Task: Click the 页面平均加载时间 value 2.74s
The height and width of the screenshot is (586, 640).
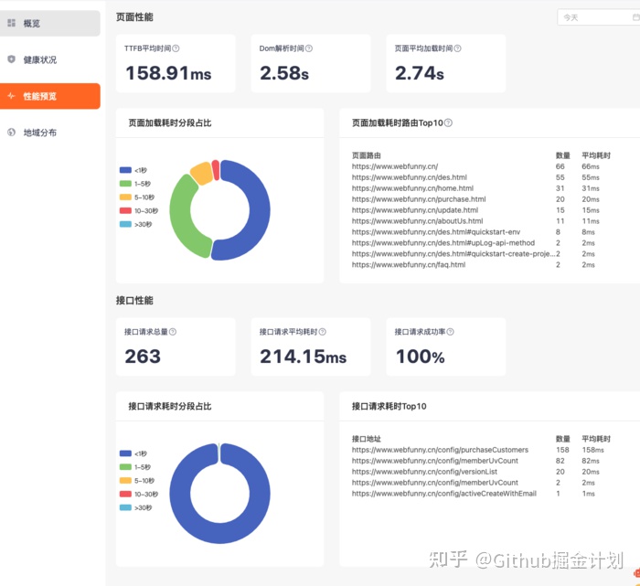Action: point(420,73)
